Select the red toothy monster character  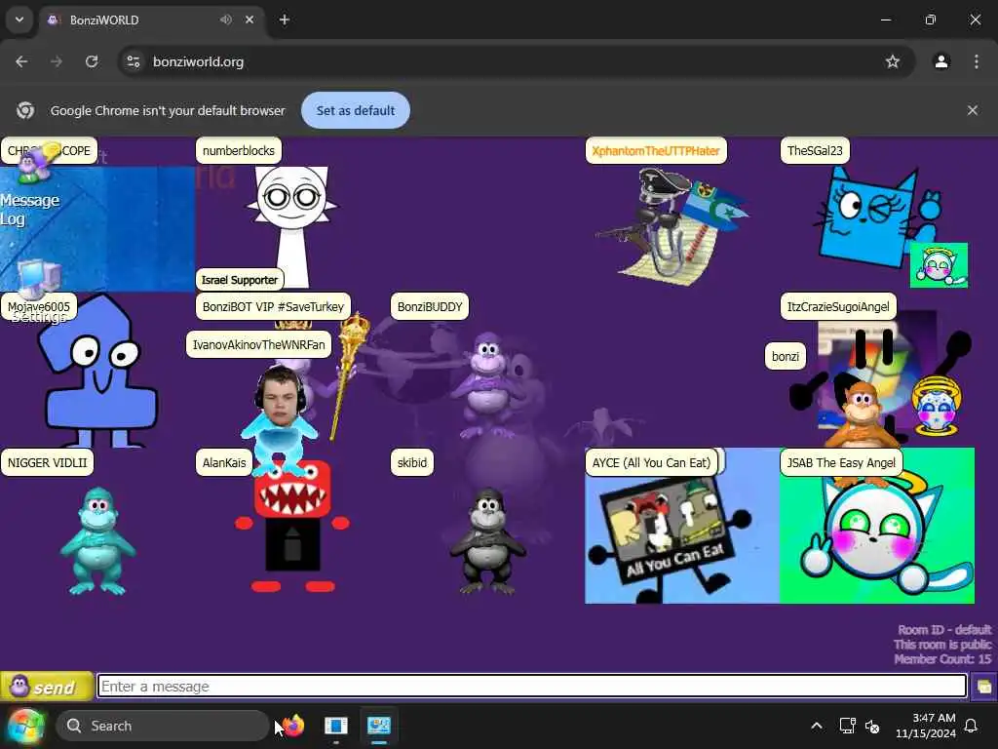tap(292, 526)
